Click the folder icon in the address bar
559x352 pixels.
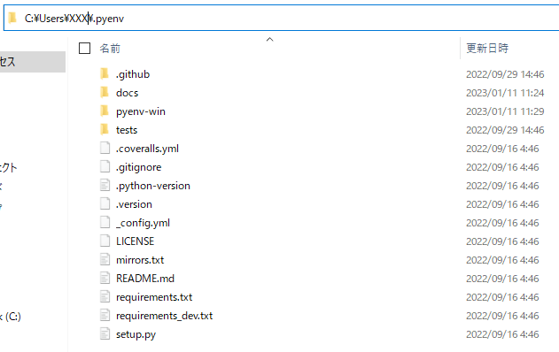[x=12, y=18]
